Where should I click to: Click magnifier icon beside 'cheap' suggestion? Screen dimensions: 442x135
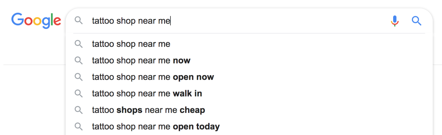pos(78,110)
